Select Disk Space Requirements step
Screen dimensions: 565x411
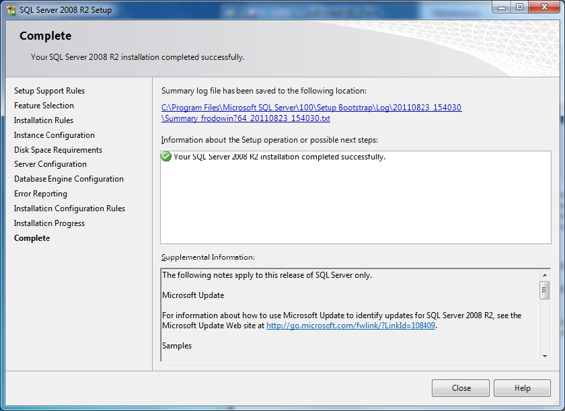(58, 150)
